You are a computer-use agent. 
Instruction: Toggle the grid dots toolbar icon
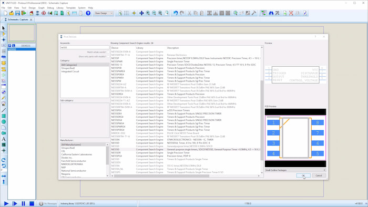(x=126, y=13)
